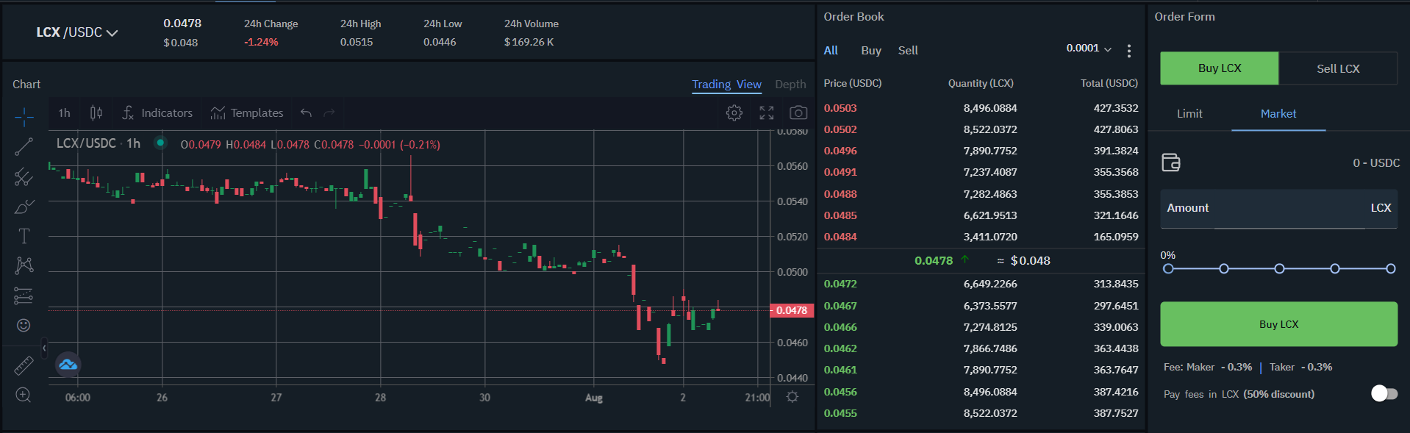Select the Limit order tab
The height and width of the screenshot is (433, 1410).
click(1189, 113)
